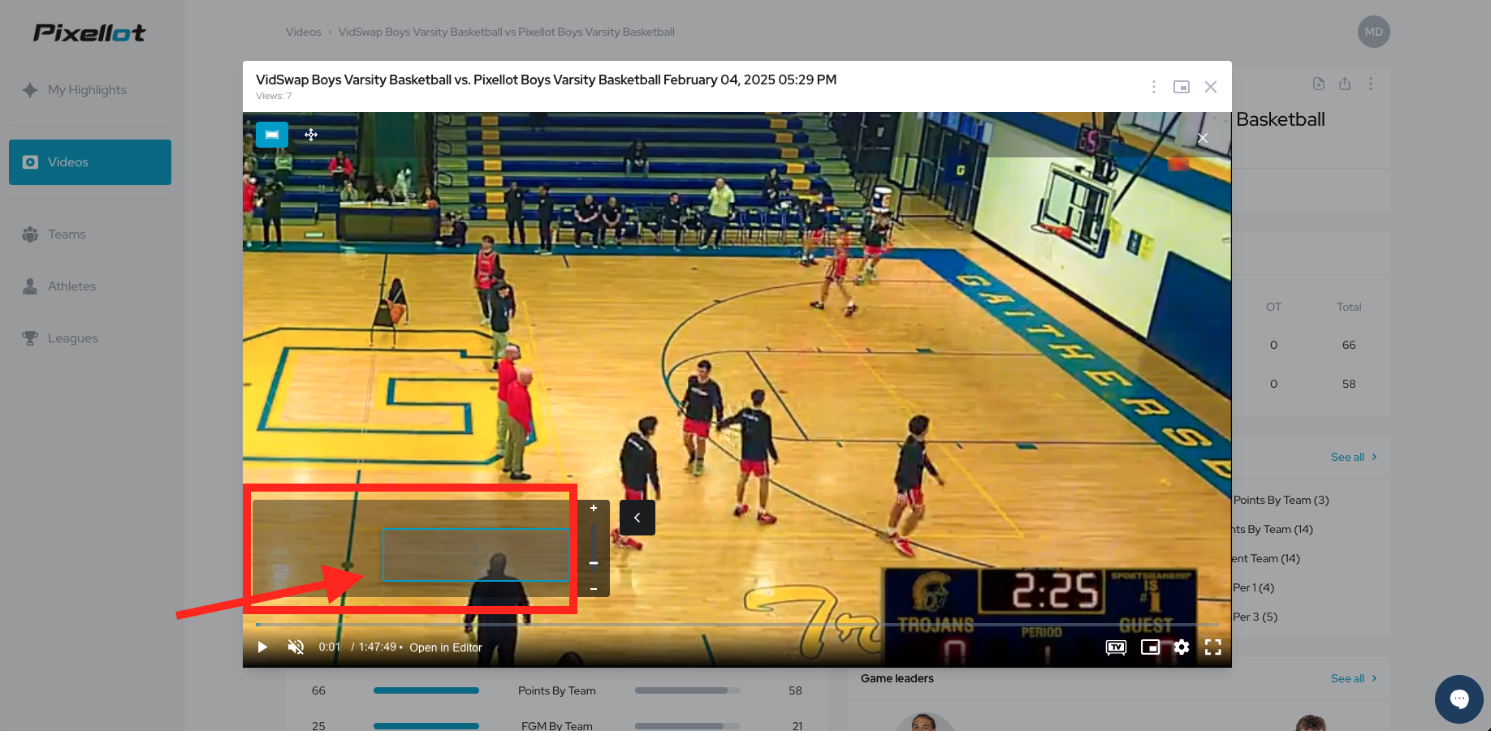Zoom out with the minus button
1491x731 pixels.
[594, 589]
